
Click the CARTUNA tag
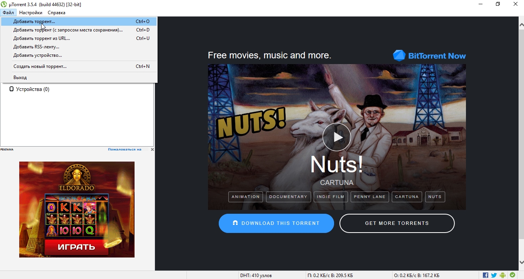(407, 197)
